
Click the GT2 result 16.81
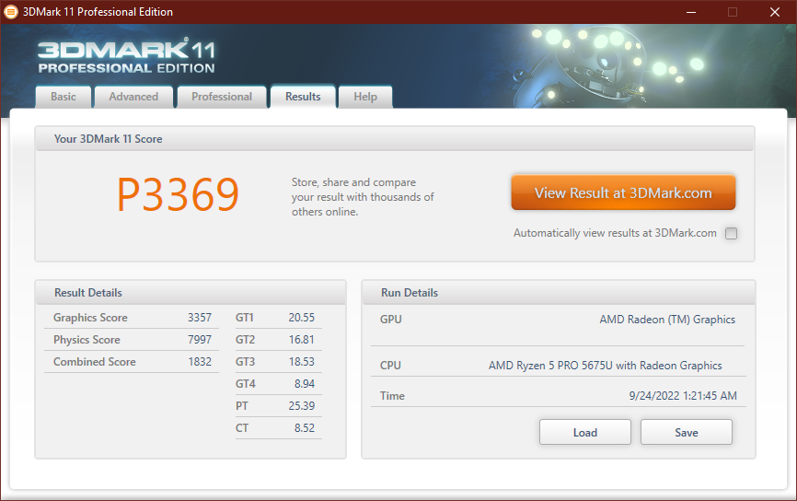coord(302,340)
